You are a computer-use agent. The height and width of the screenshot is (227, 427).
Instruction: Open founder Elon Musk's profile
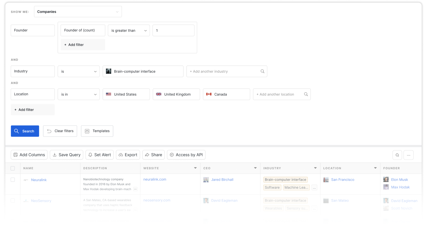(x=400, y=180)
